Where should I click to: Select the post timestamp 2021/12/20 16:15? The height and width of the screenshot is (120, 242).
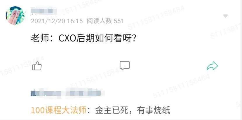coord(57,21)
